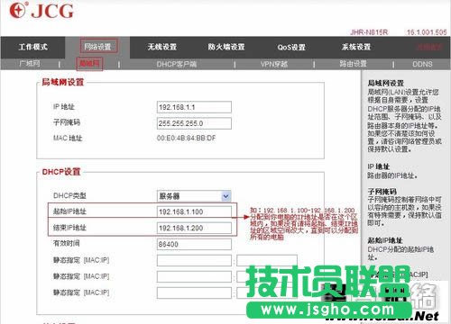This screenshot has height=324, width=451.
Task: Click the first 静态指定 IP input field
Action: (267, 260)
